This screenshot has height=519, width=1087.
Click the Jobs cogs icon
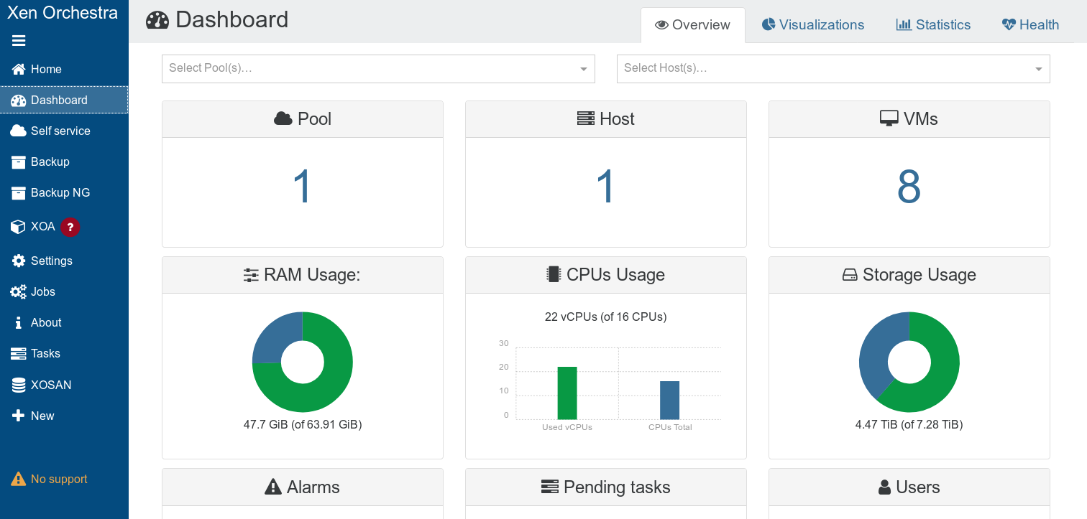(19, 291)
